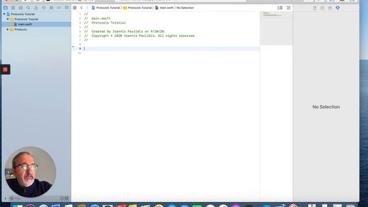This screenshot has width=368, height=207.
Task: Open the Report navigator icon
Action: pyautogui.click(x=67, y=7)
